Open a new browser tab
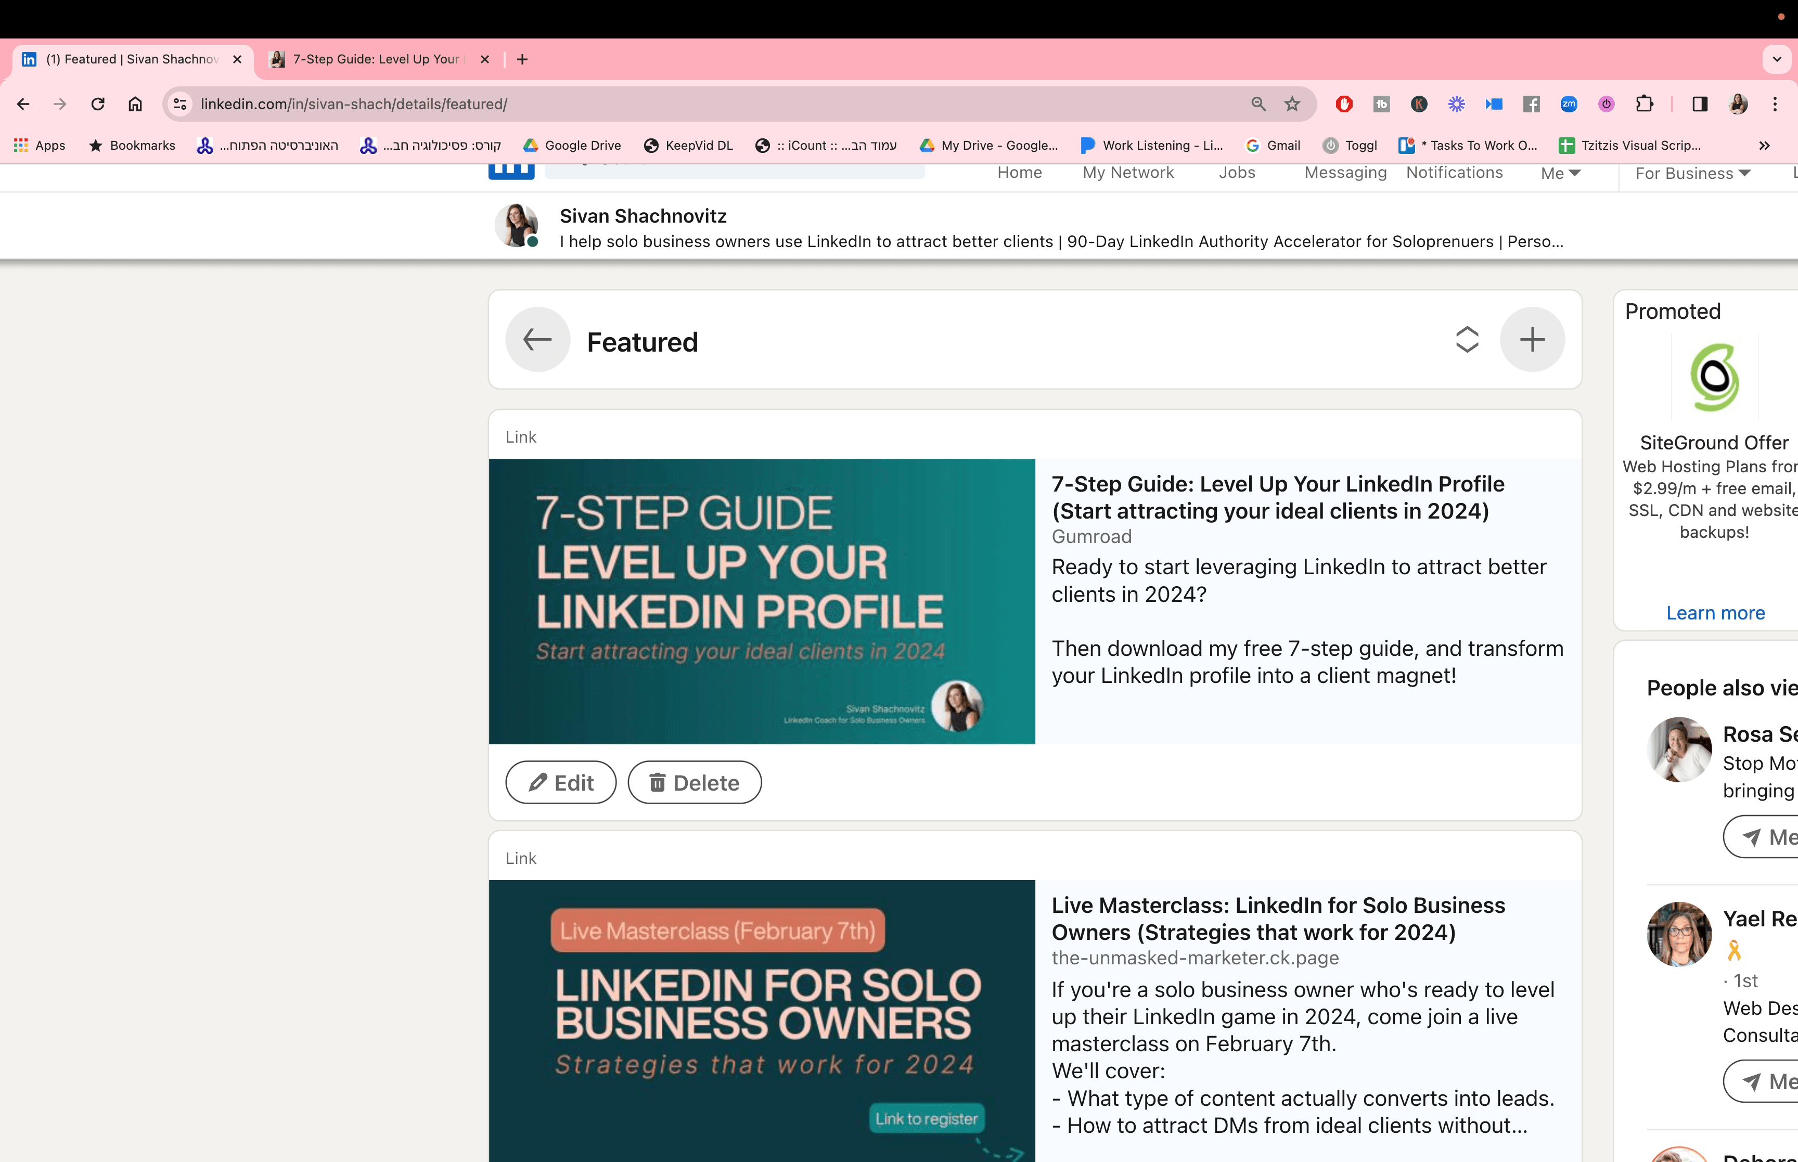The image size is (1798, 1162). [522, 60]
